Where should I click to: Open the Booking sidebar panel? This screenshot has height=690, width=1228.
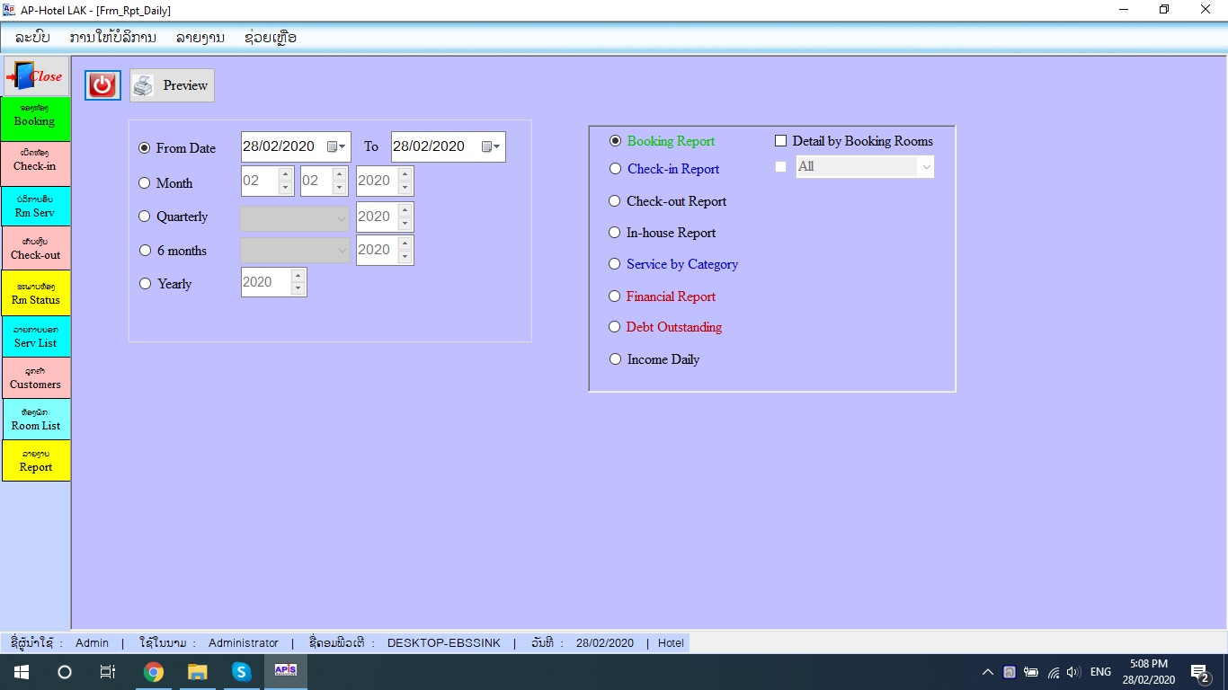tap(35, 119)
